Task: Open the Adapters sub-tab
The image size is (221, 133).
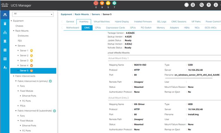Action: [174, 28]
